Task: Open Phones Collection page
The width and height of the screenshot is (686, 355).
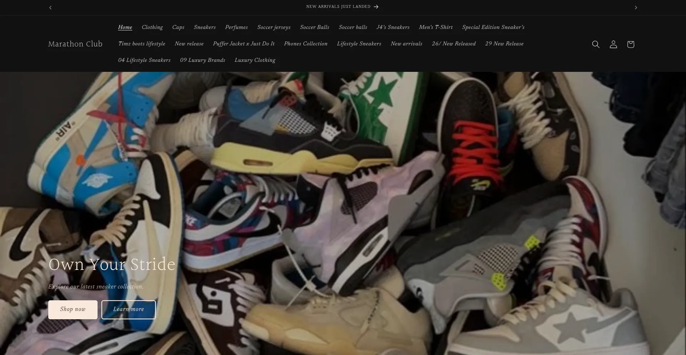Action: [305, 44]
